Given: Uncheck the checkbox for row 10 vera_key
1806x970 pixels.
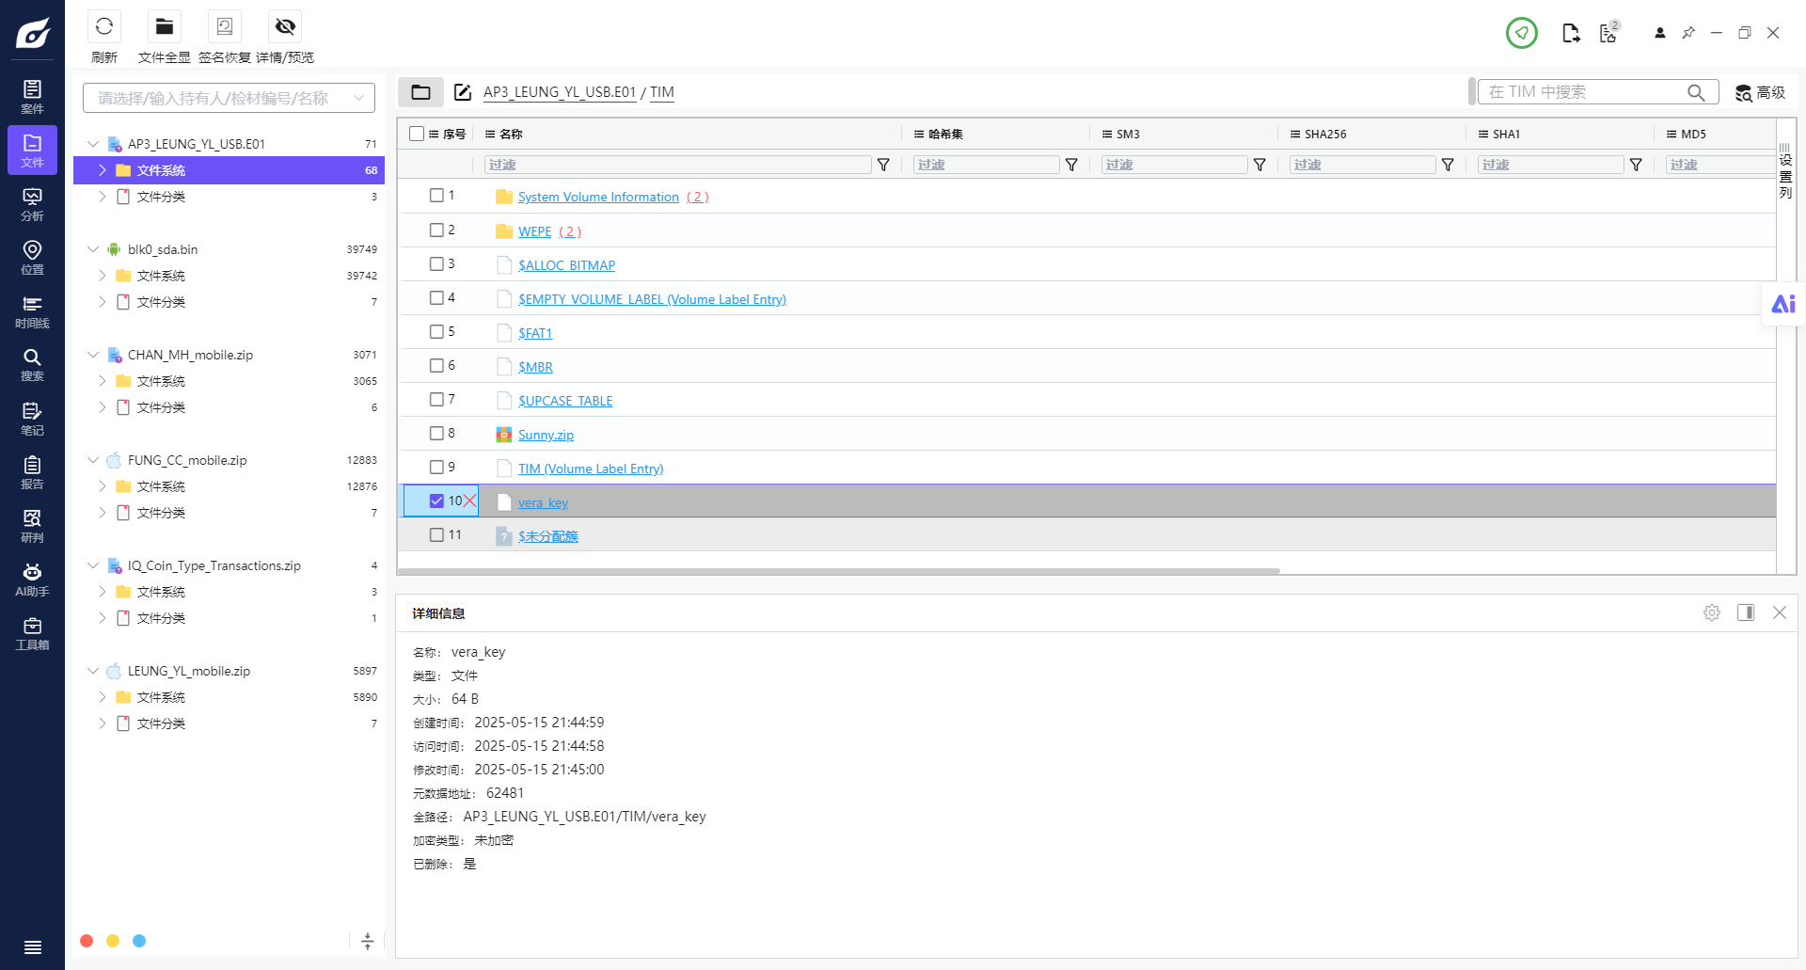Looking at the screenshot, I should 436,501.
